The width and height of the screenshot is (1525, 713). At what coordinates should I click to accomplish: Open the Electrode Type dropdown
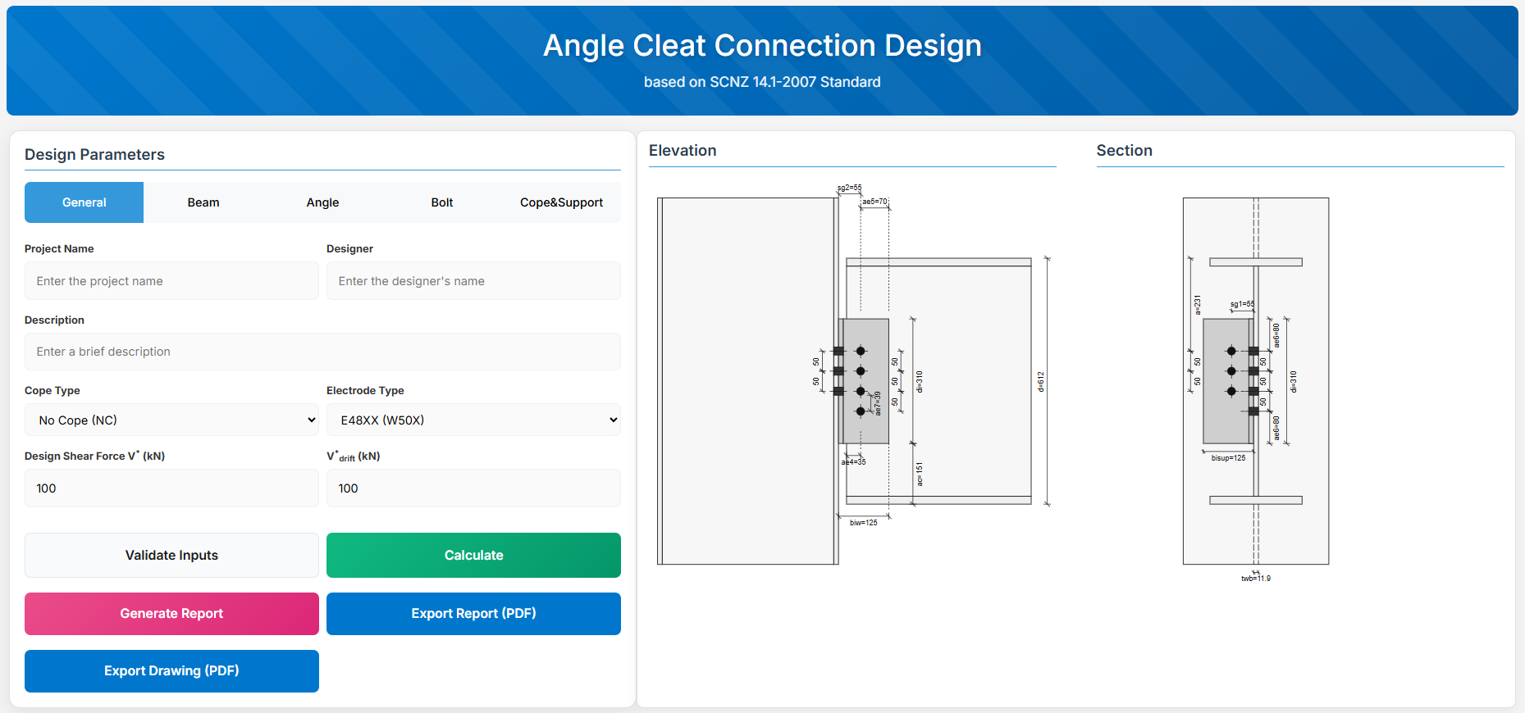tap(473, 420)
